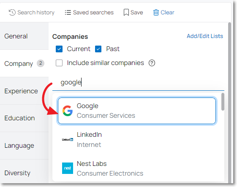Open the Saved searches list icon
This screenshot has height=187, width=237.
[x=68, y=12]
